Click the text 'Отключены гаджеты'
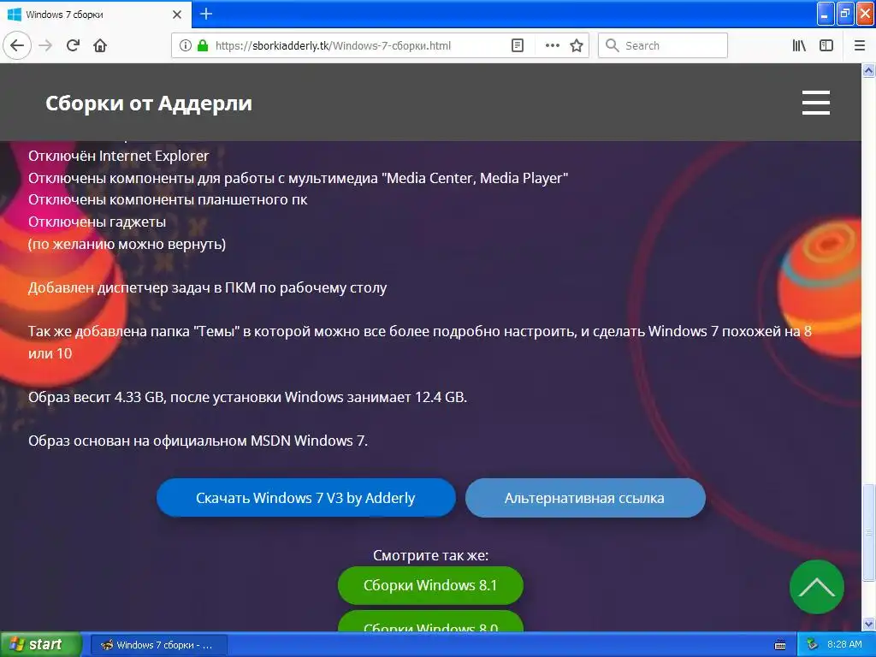 (x=98, y=222)
